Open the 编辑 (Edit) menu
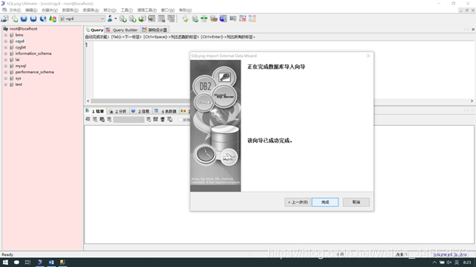 point(31,10)
